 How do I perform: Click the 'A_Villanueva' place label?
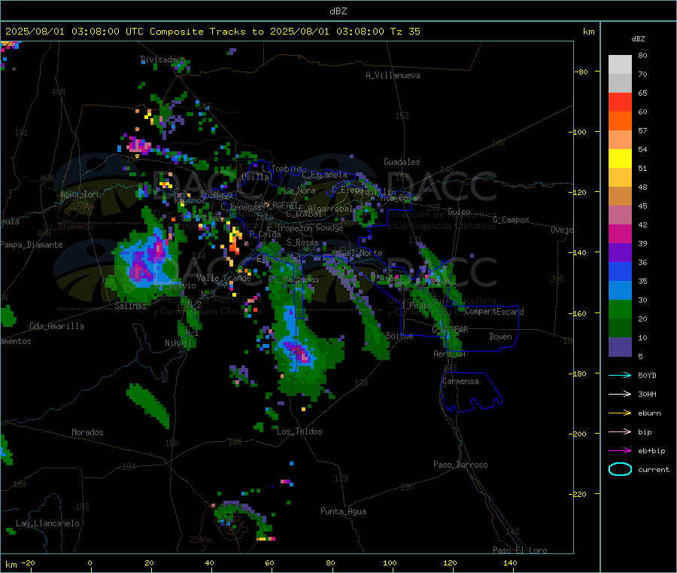(393, 75)
